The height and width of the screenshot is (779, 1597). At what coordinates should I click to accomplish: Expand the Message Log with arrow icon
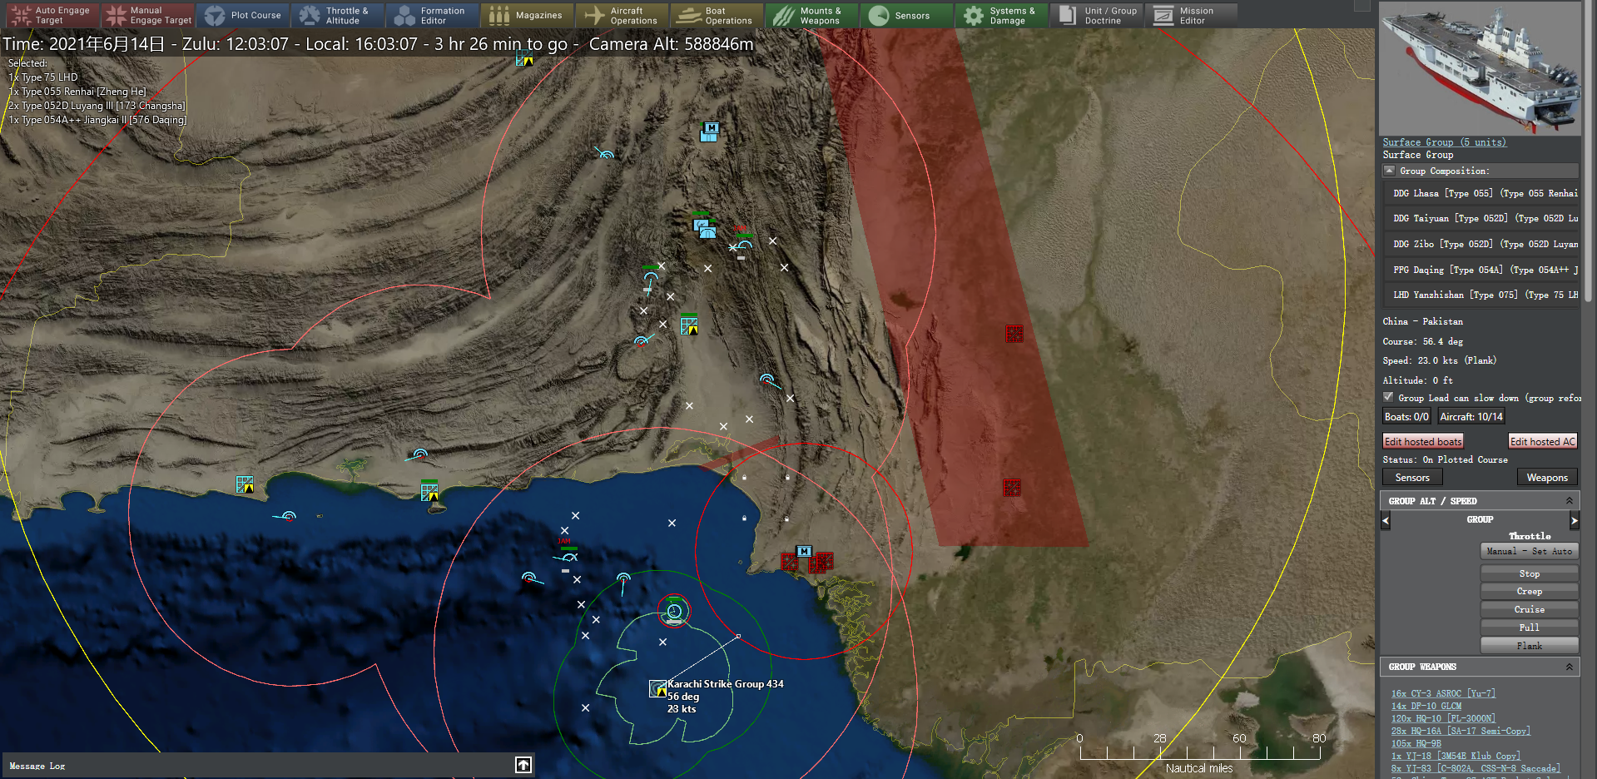point(523,765)
